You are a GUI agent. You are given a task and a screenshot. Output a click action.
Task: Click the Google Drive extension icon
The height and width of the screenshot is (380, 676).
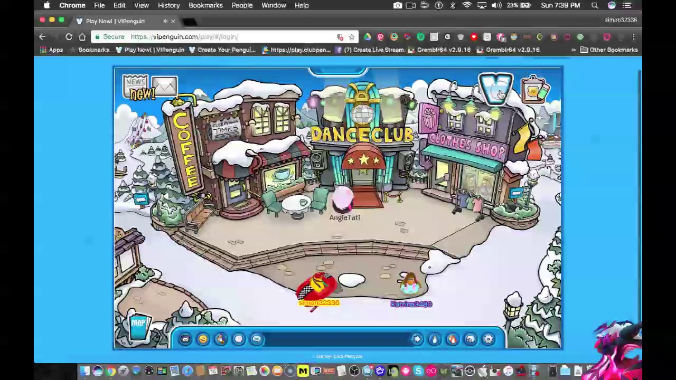coord(367,37)
